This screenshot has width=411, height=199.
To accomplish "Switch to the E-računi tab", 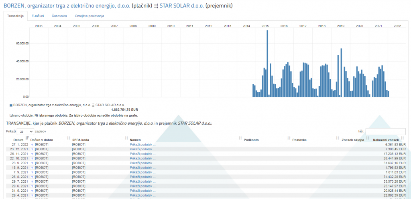I will pyautogui.click(x=37, y=16).
